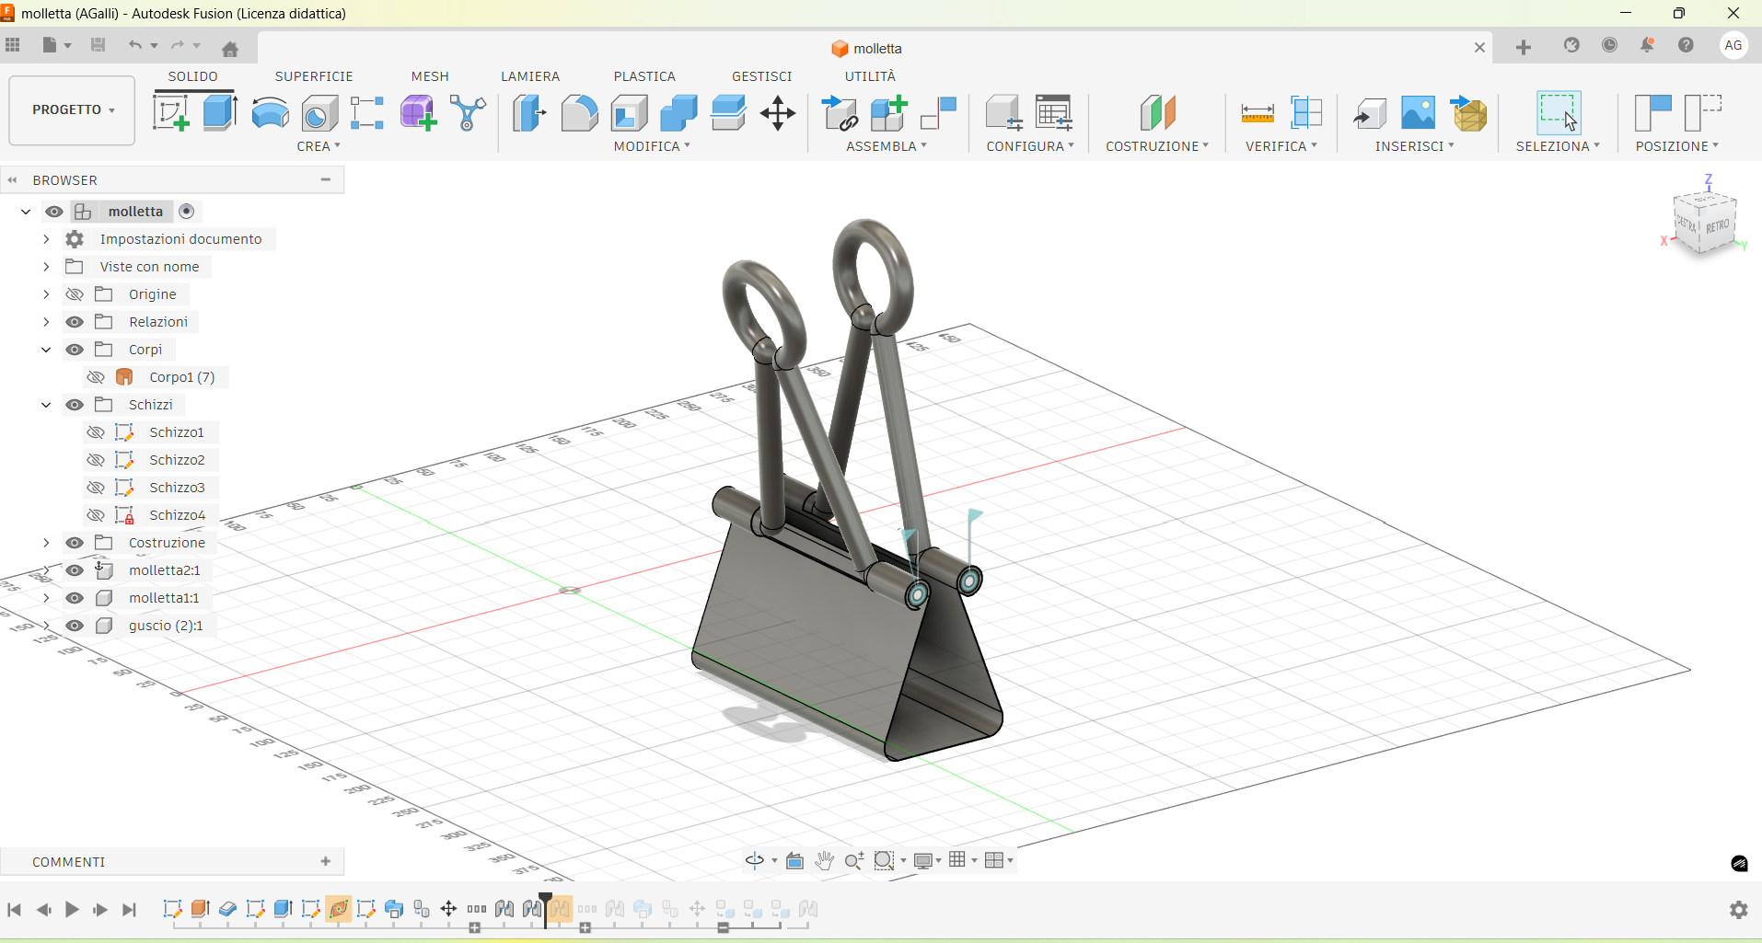Collapse the Schizzi folder
Viewport: 1762px width, 943px height.
pyautogui.click(x=46, y=405)
